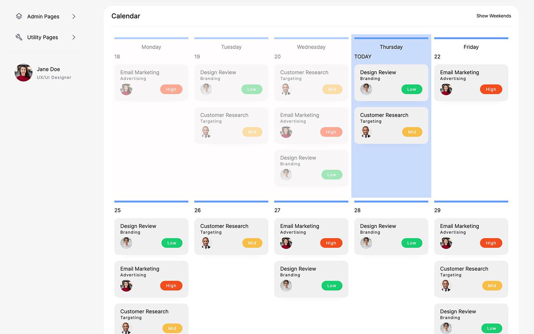
Task: Expand the Utility Pages chevron
Action: [x=73, y=37]
